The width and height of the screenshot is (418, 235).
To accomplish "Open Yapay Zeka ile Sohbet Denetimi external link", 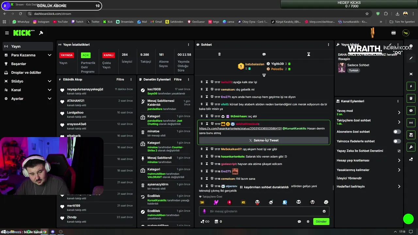I will tap(399, 151).
